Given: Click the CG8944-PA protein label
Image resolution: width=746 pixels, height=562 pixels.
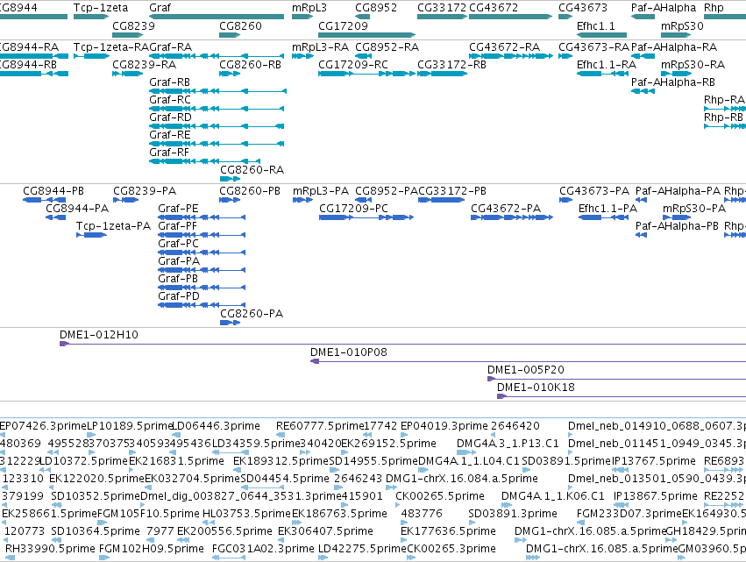Looking at the screenshot, I should [77, 208].
